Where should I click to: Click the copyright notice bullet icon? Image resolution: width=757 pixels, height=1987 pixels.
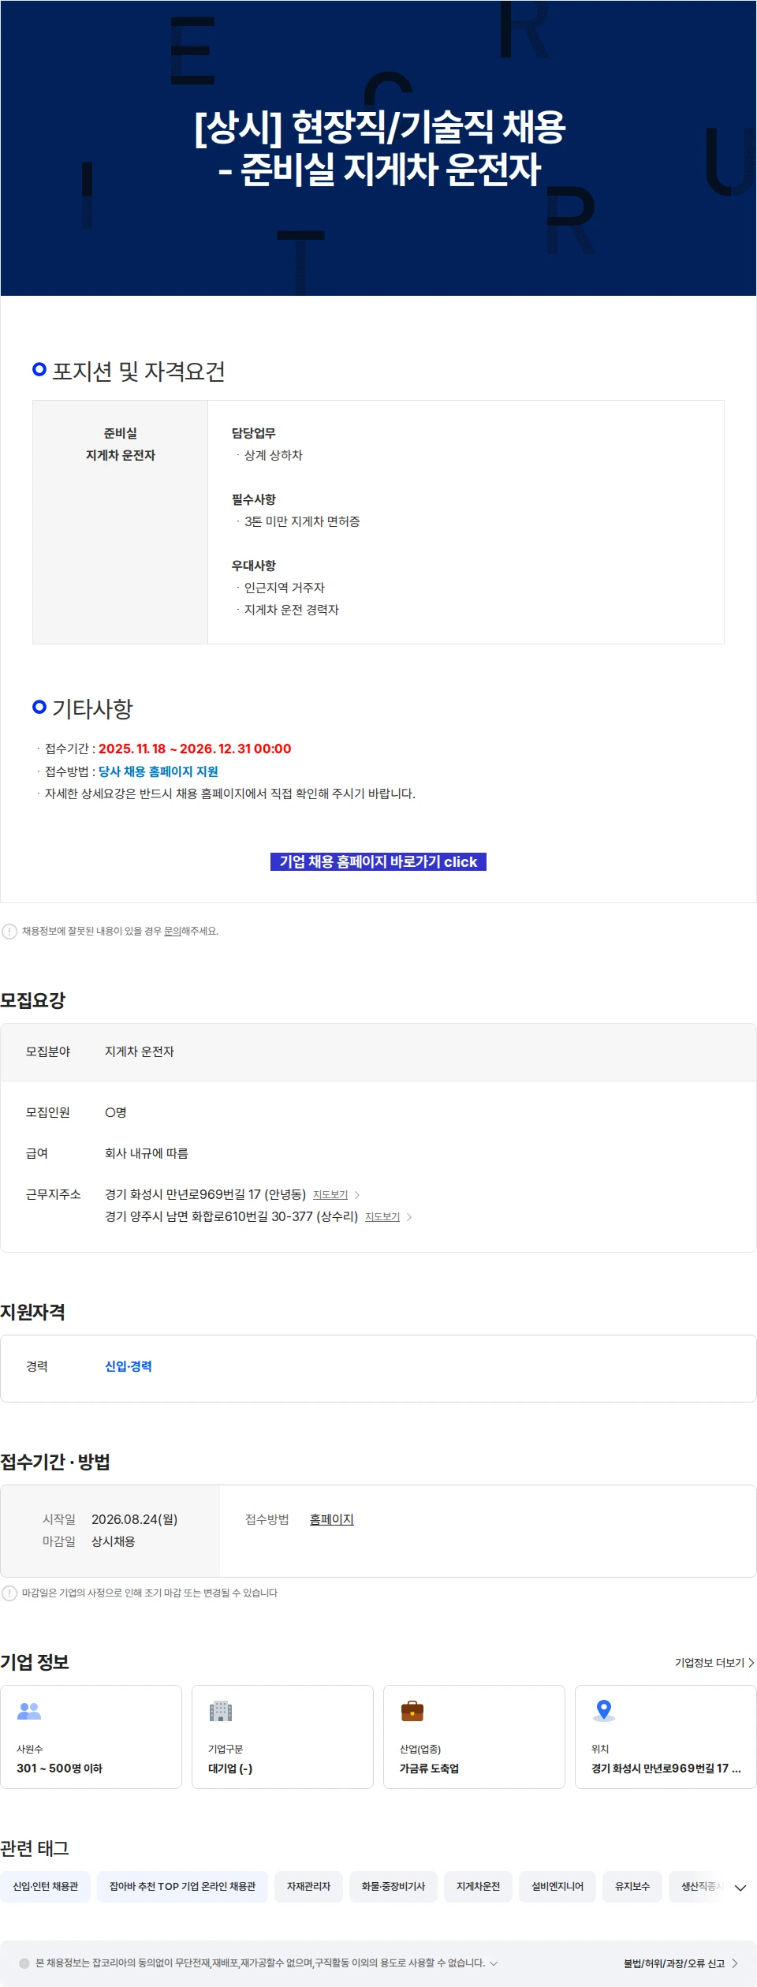(24, 1963)
